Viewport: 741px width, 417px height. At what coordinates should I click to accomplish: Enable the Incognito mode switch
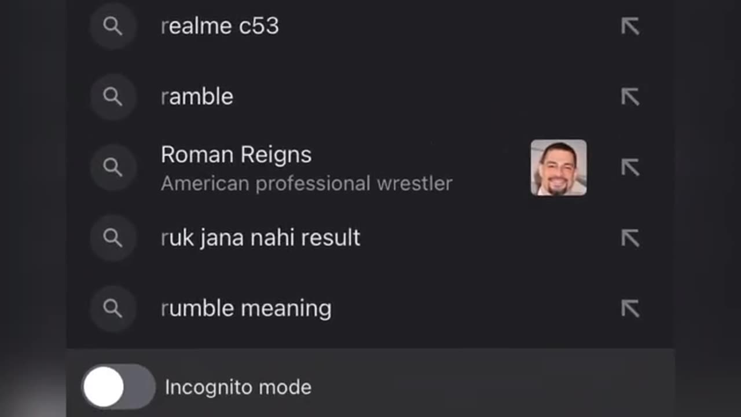click(x=119, y=387)
